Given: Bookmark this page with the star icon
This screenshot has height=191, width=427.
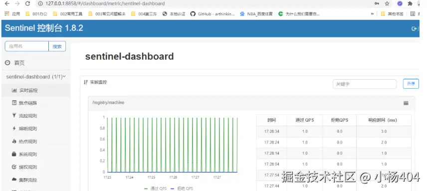Looking at the screenshot, I should point(387,3).
